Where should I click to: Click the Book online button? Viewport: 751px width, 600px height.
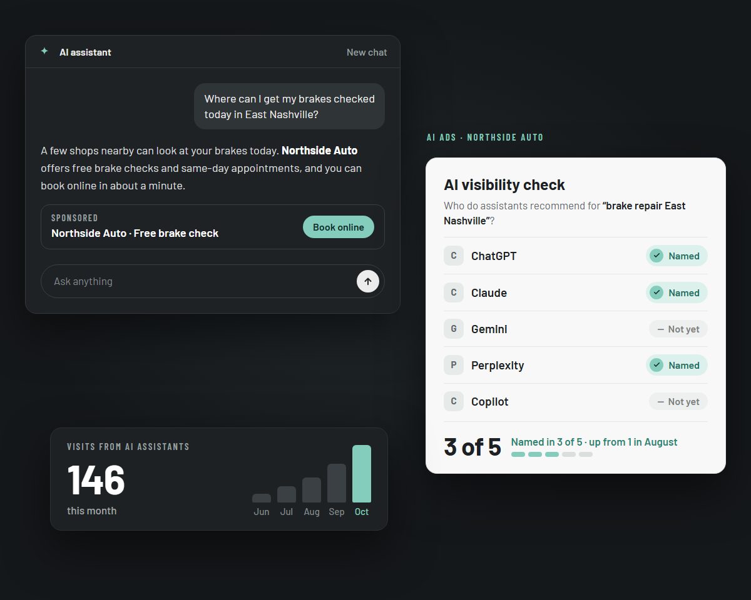[x=339, y=227]
